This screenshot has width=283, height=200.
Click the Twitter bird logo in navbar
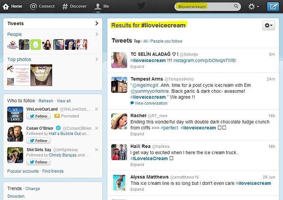141,6
